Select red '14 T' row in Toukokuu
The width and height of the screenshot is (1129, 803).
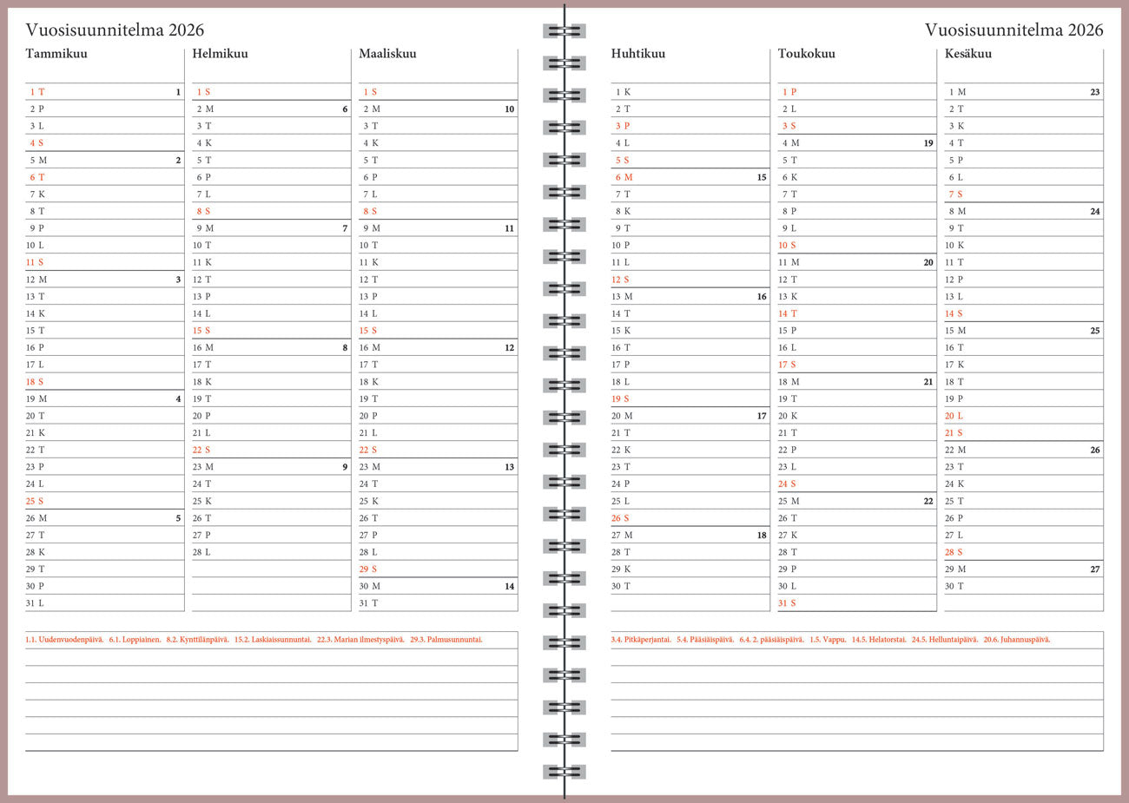[x=857, y=313]
